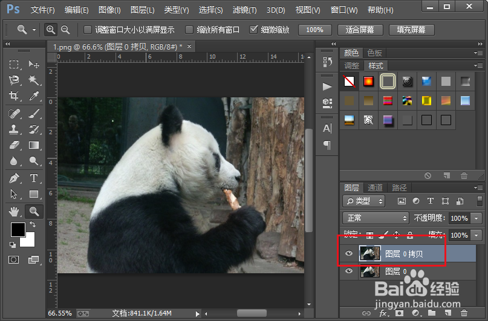Reset to default foreground/background colors
488x321 pixels.
13,245
